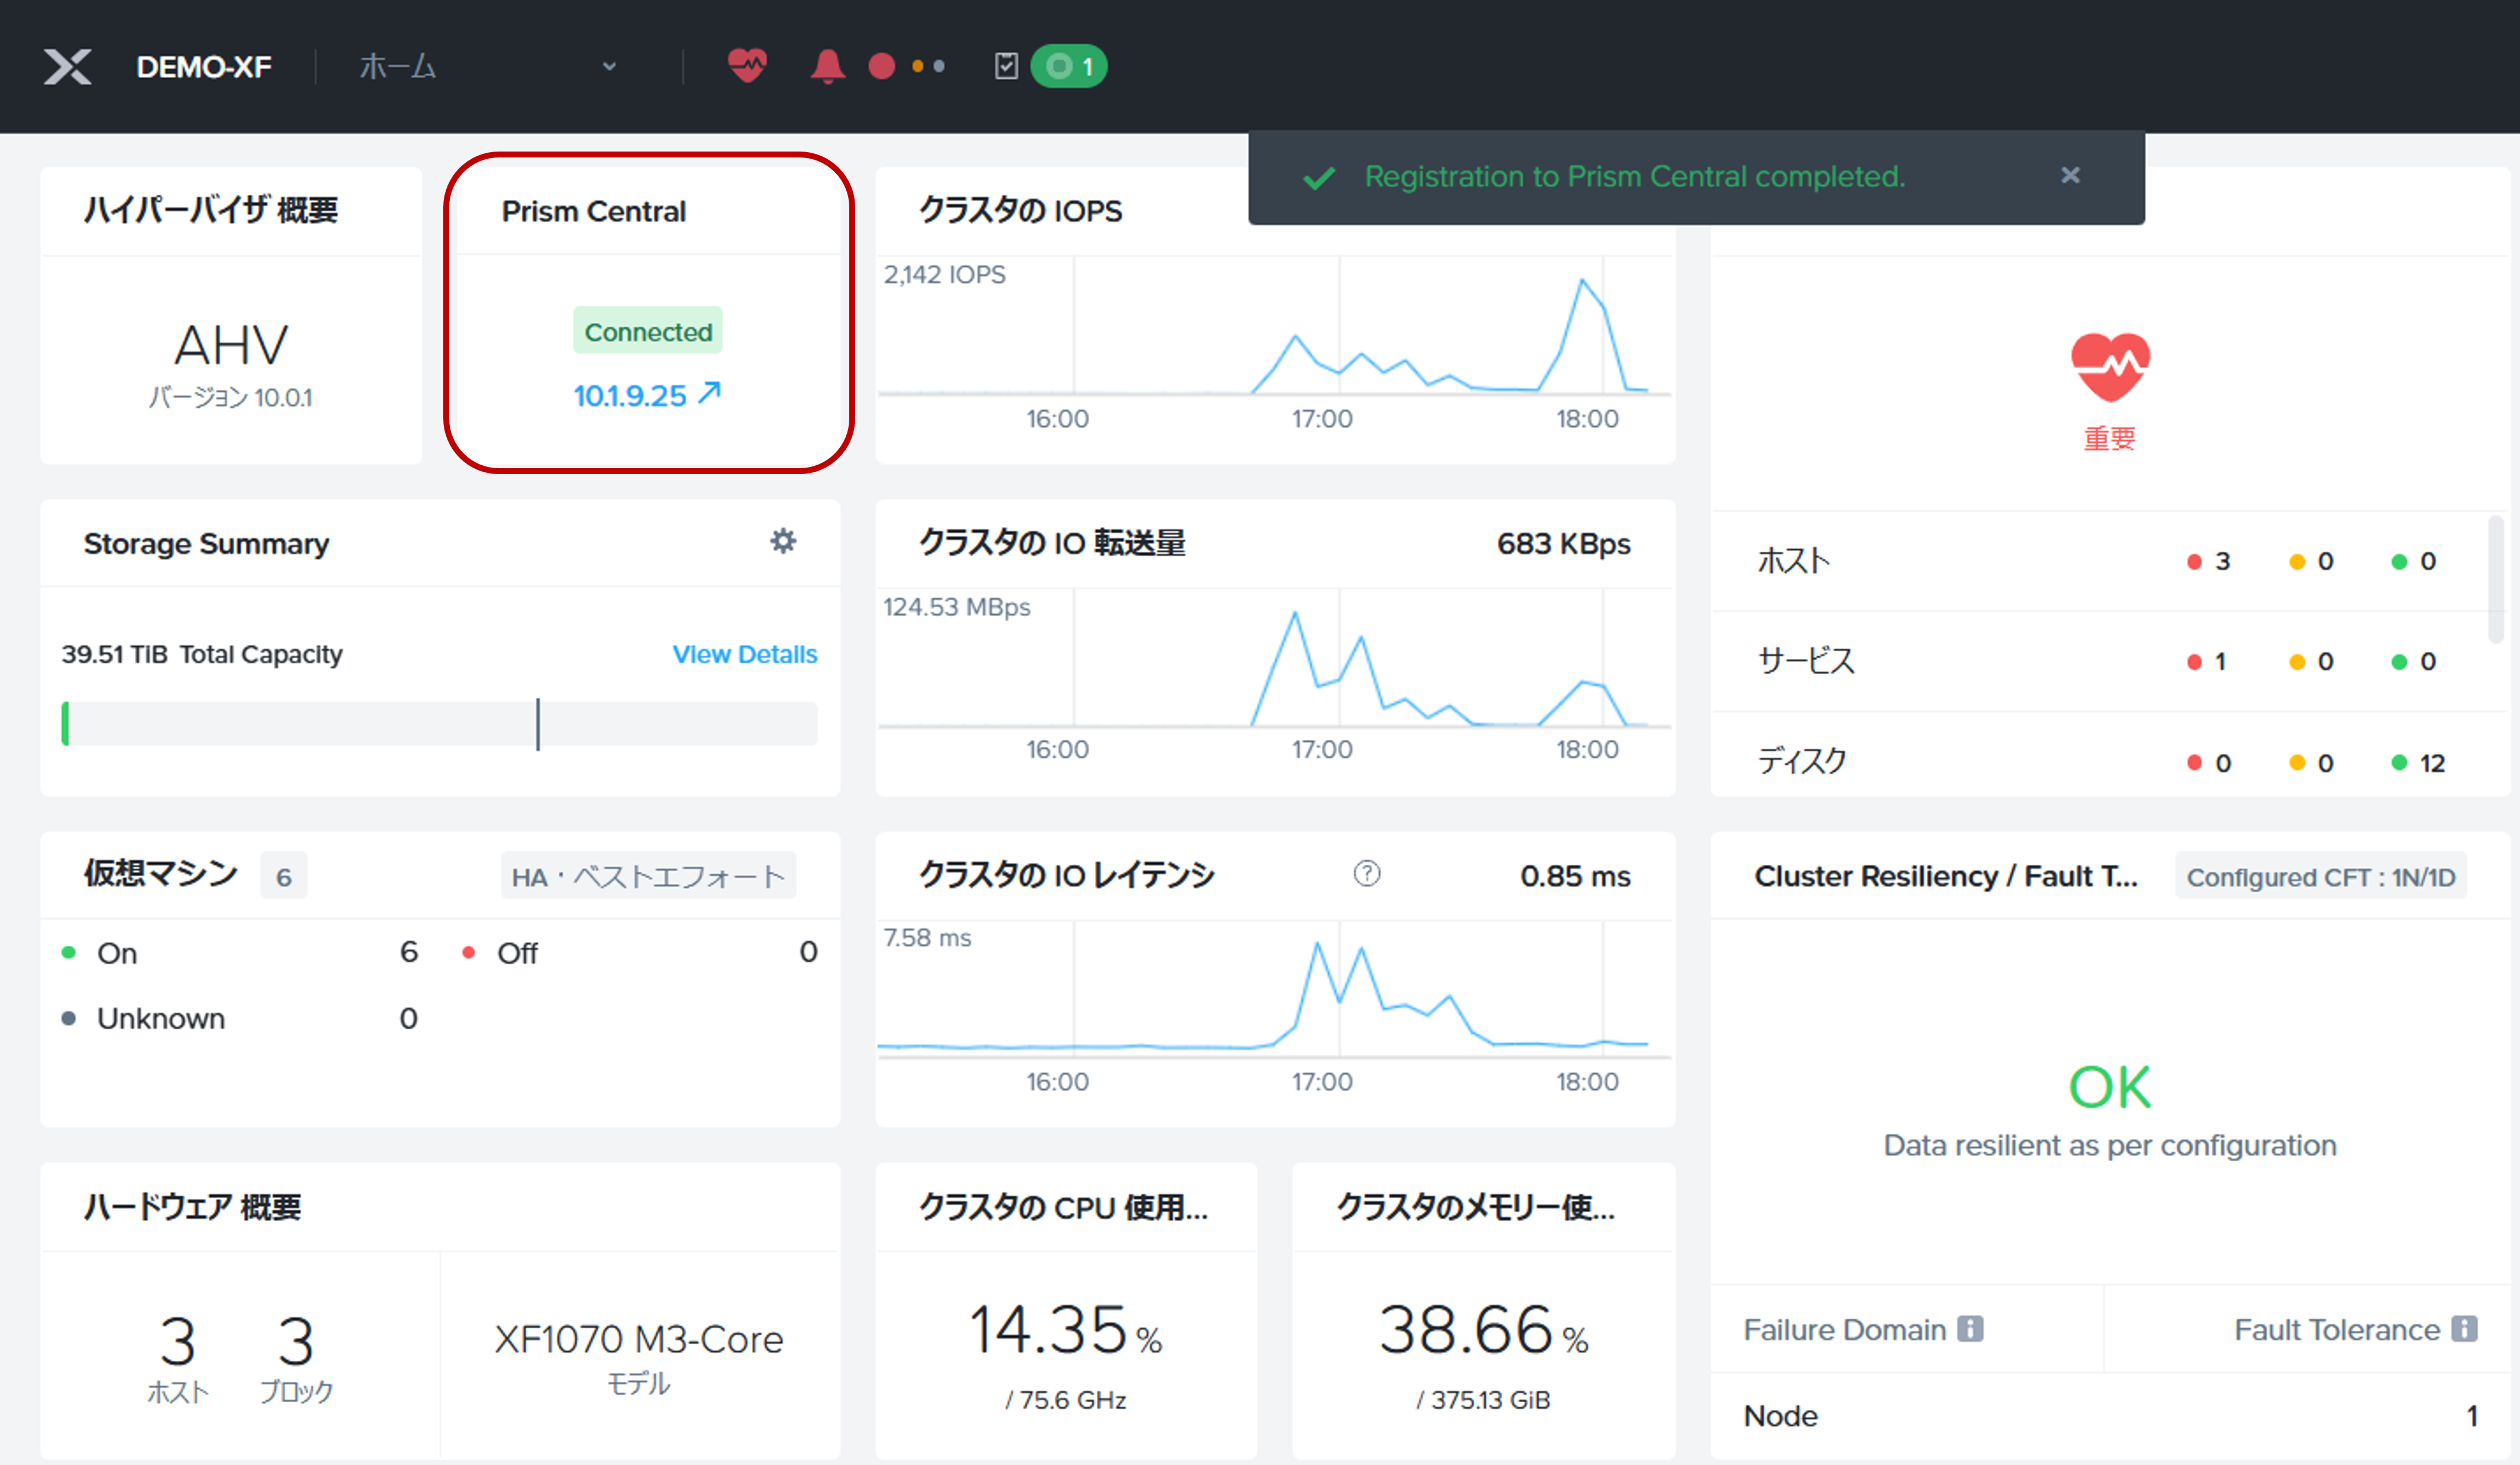Open the ホーム view dropdown

[488, 67]
